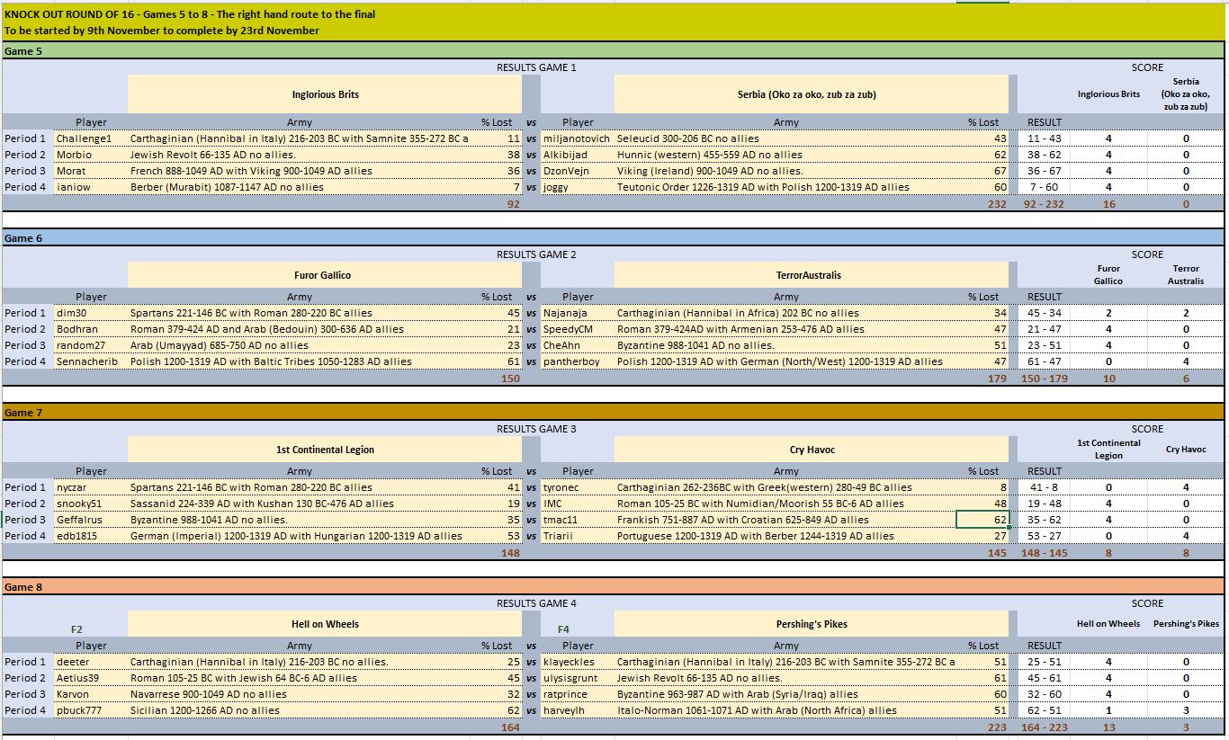Screen dimensions: 1229x740
Task: Select player cell harveylh
Action: click(578, 710)
